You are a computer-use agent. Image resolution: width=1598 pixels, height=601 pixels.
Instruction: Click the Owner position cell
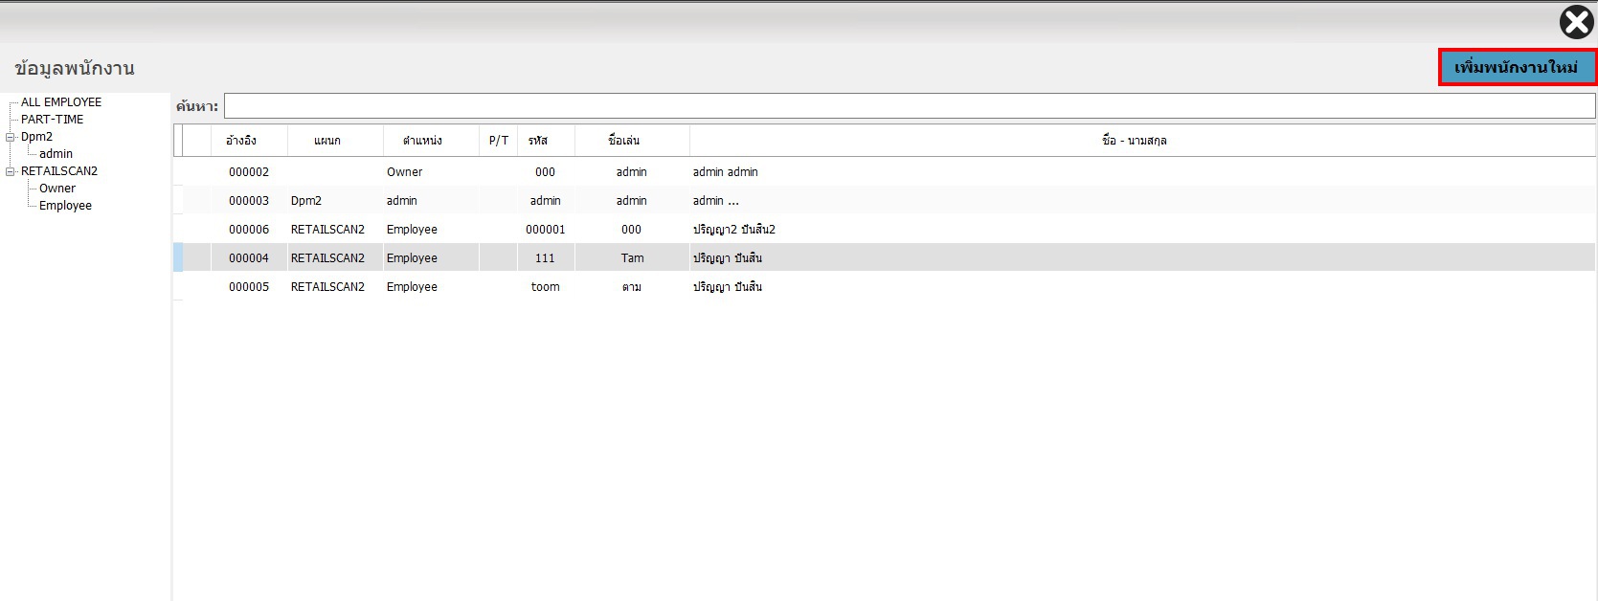(431, 172)
